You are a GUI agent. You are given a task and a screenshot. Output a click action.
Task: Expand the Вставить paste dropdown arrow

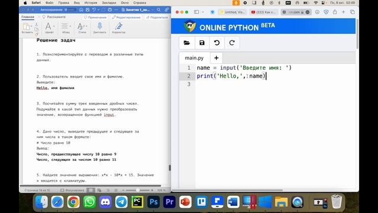pyautogui.click(x=31, y=26)
